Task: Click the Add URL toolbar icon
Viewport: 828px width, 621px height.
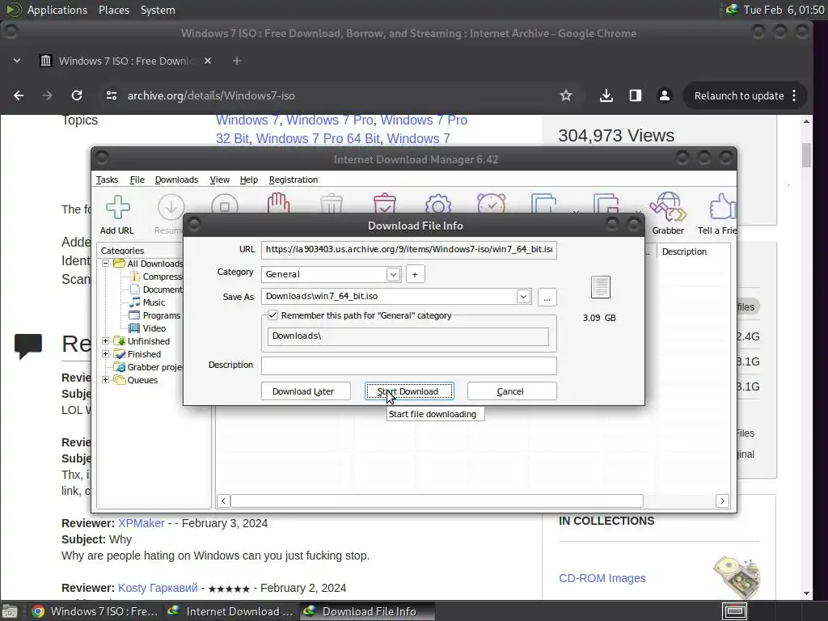Action: click(117, 207)
